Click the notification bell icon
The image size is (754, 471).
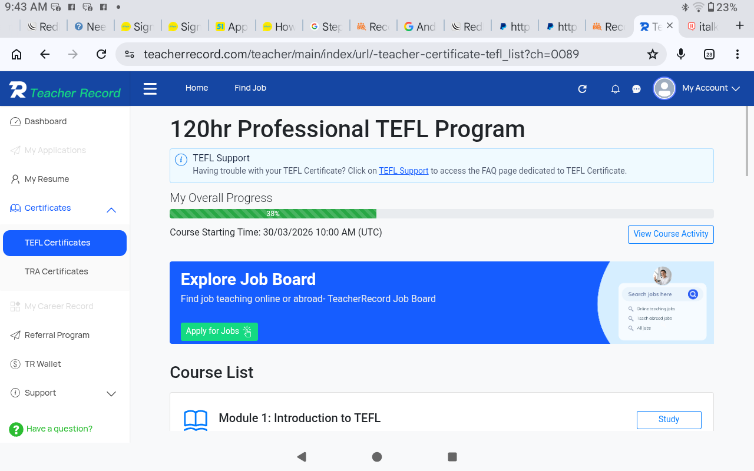tap(615, 89)
